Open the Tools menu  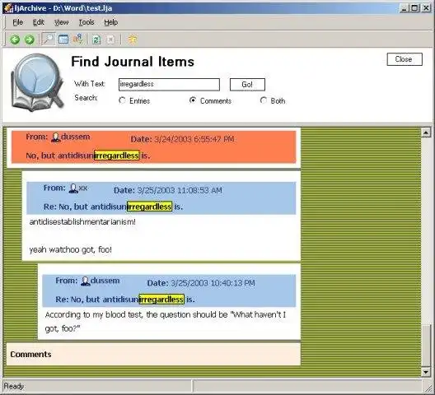pos(87,22)
